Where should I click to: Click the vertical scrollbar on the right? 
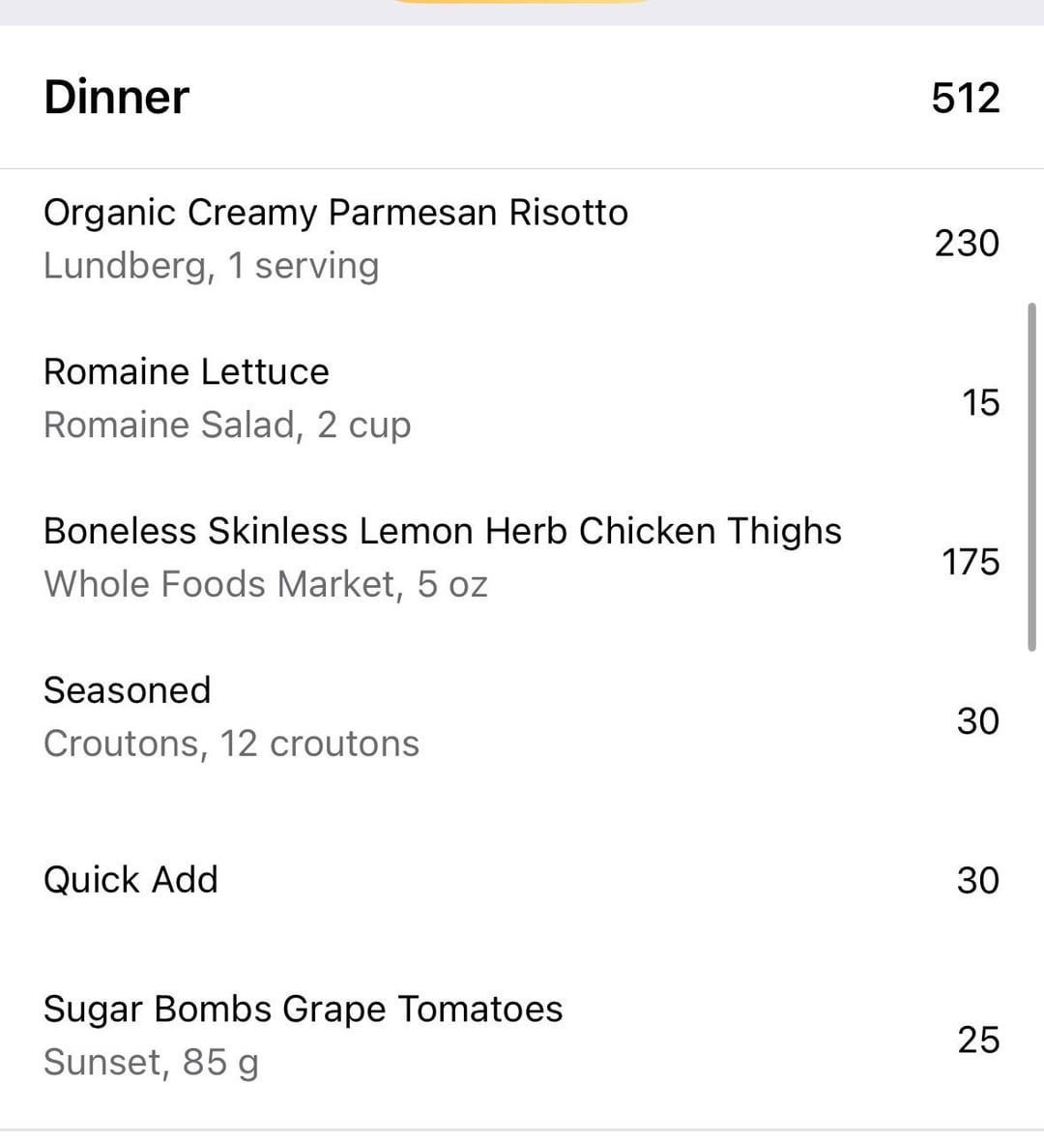[1031, 479]
